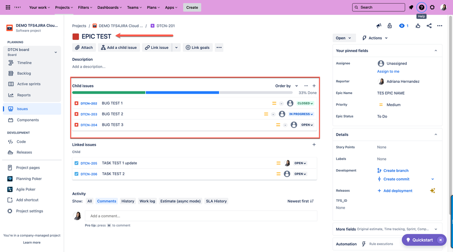Image resolution: width=453 pixels, height=252 pixels.
Task: Click the priority icon on BUG TEST 1 row
Action: 274,103
